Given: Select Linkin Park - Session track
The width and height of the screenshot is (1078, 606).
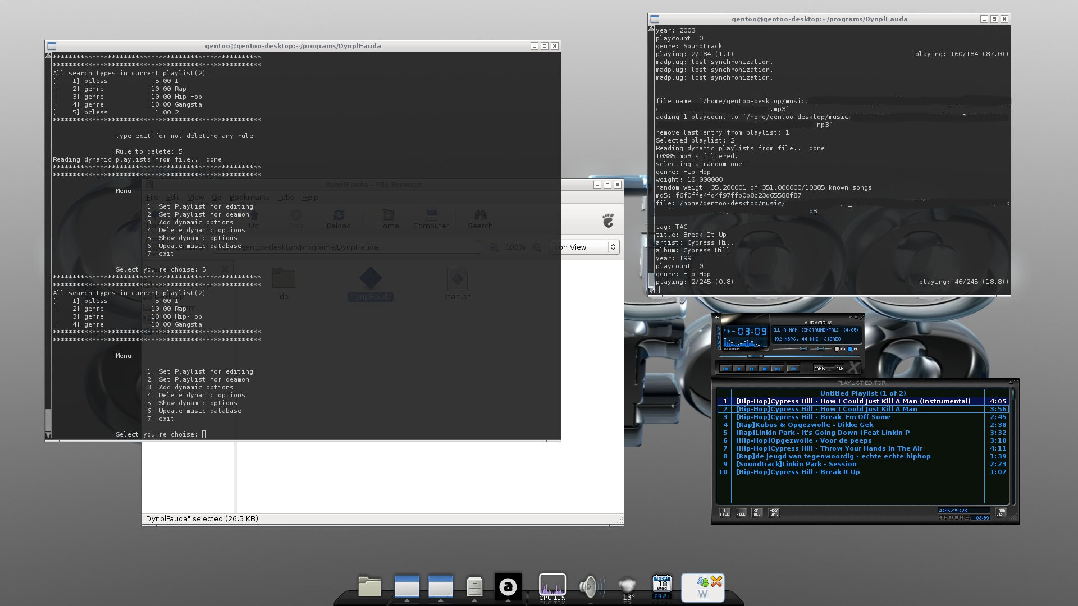Looking at the screenshot, I should coord(863,464).
